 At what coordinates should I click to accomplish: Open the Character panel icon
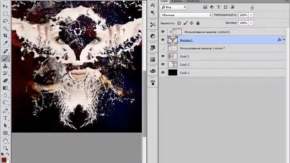(153, 5)
